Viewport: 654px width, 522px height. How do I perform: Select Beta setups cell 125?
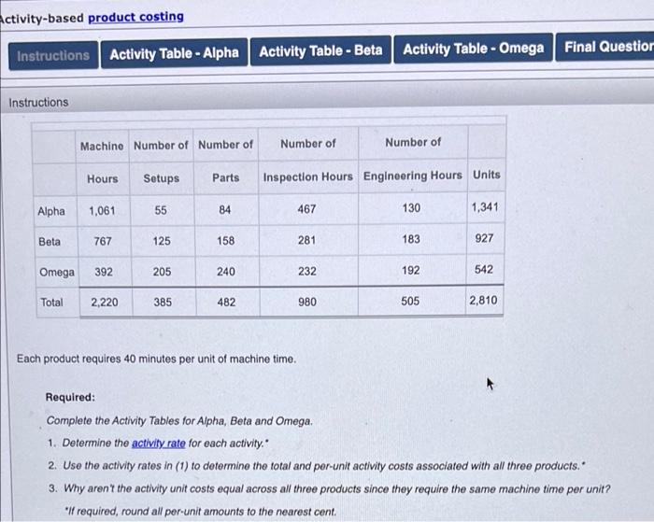pyautogui.click(x=162, y=241)
